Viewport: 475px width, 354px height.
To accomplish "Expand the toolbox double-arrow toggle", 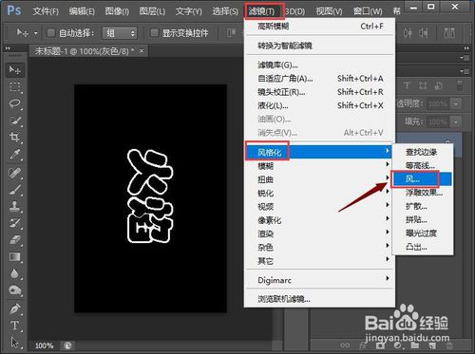I will [x=8, y=48].
